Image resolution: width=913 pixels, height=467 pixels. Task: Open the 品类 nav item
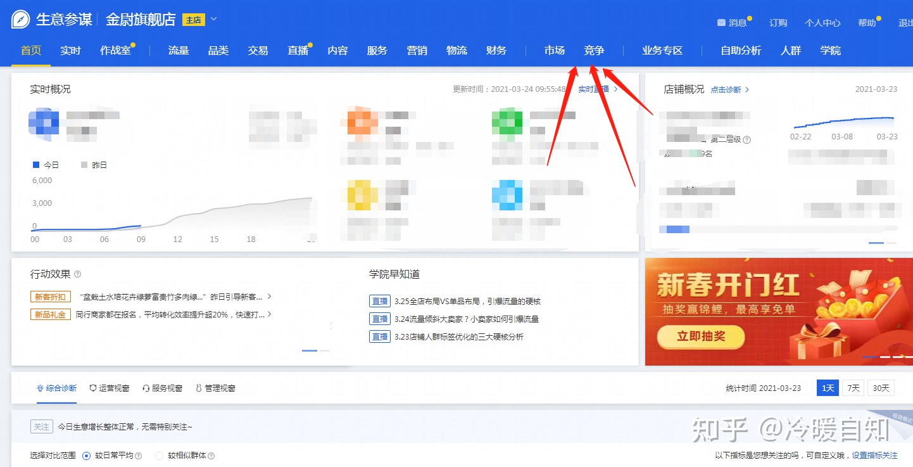tap(218, 50)
